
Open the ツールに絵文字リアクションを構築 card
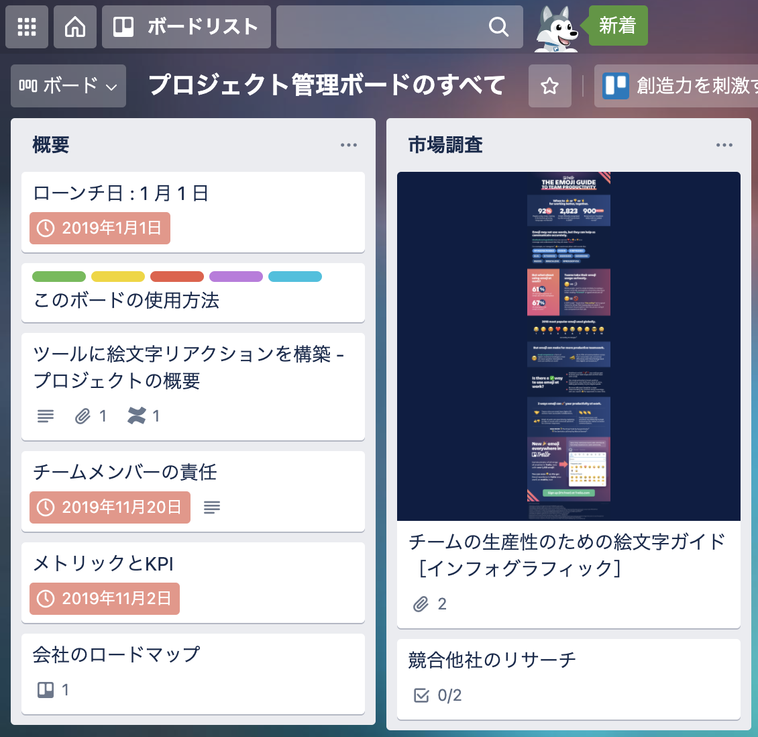pyautogui.click(x=193, y=387)
